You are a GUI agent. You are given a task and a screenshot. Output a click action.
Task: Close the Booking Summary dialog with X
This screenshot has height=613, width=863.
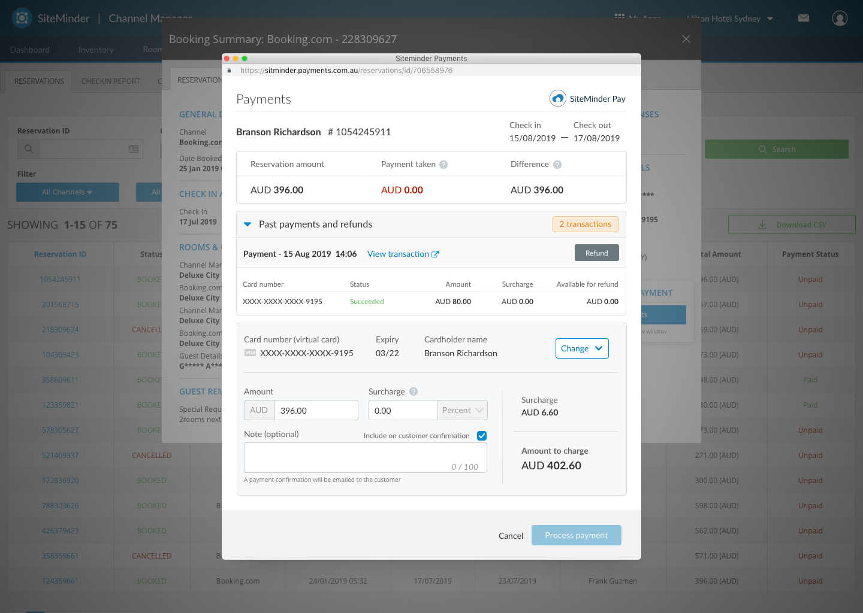coord(686,39)
